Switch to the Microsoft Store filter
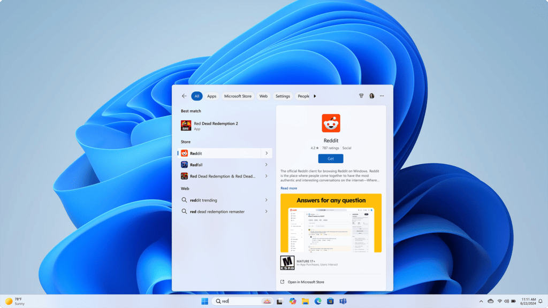The height and width of the screenshot is (308, 548). pos(238,96)
